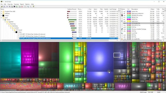Click the blue System file color swatch
The height and width of the screenshot is (93, 166).
[x=129, y=11]
